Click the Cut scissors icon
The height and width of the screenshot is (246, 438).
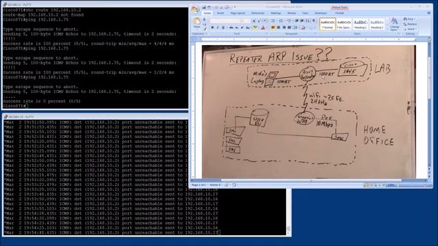tap(204, 19)
